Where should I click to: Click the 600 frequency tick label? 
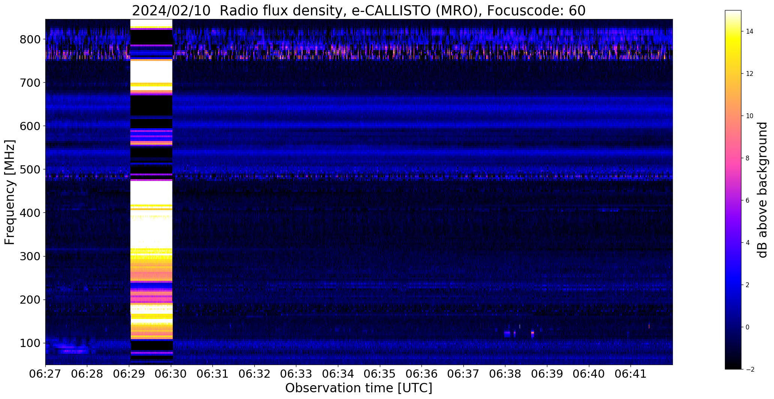30,126
